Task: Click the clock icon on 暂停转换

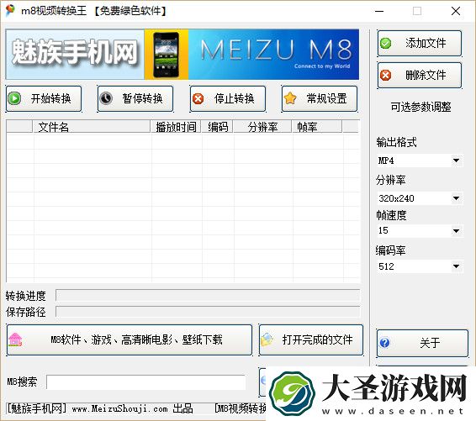Action: [x=106, y=98]
